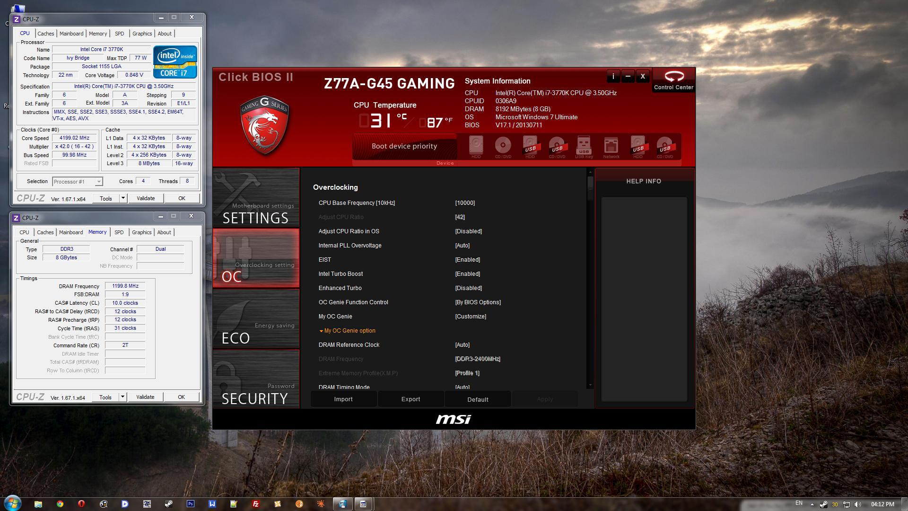This screenshot has width=908, height=511.
Task: Toggle the EIST Enabled setting
Action: coord(467,260)
